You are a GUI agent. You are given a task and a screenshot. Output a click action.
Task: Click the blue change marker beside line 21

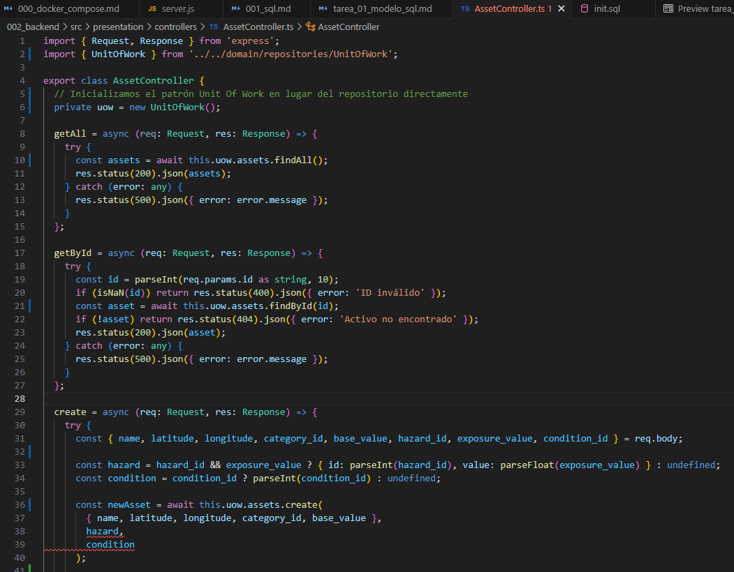point(30,306)
